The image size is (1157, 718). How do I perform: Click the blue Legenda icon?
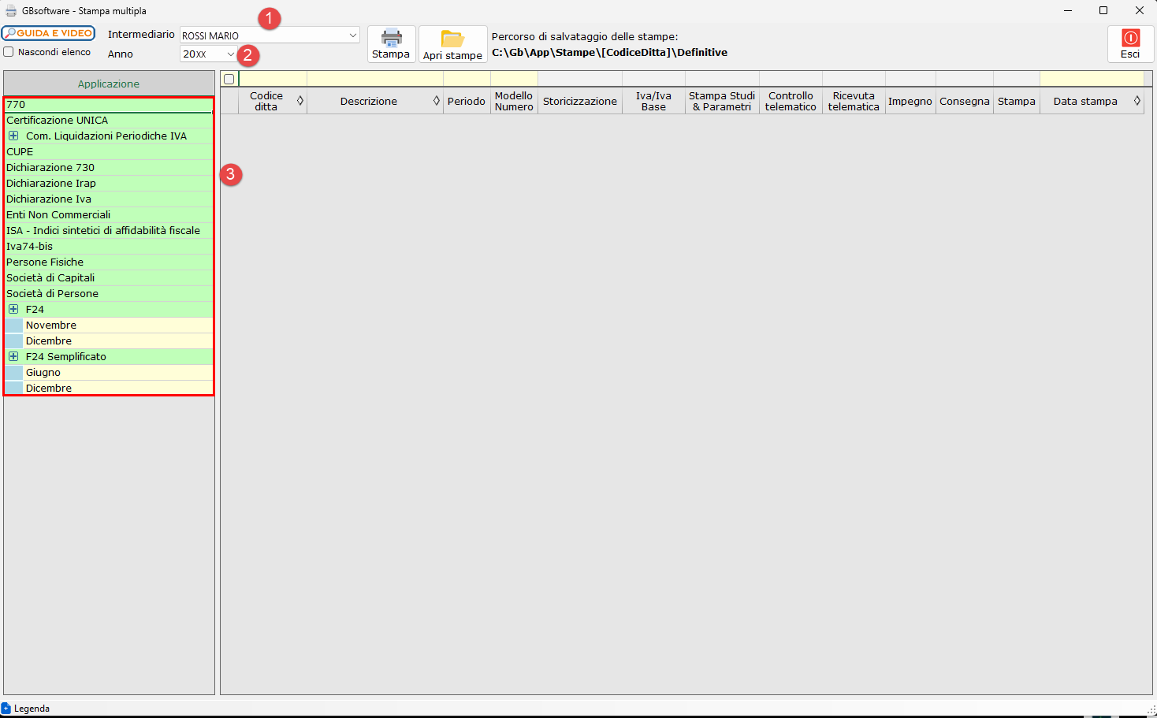coord(6,709)
